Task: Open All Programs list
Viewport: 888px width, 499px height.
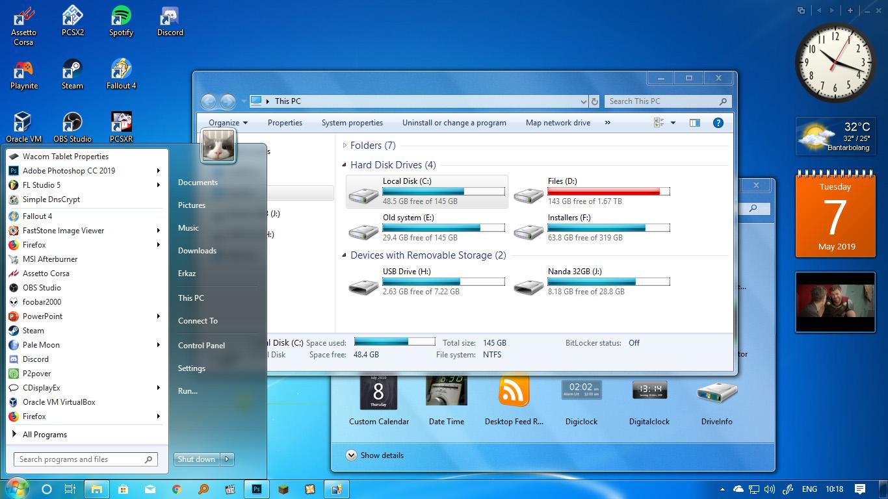Action: tap(85, 435)
